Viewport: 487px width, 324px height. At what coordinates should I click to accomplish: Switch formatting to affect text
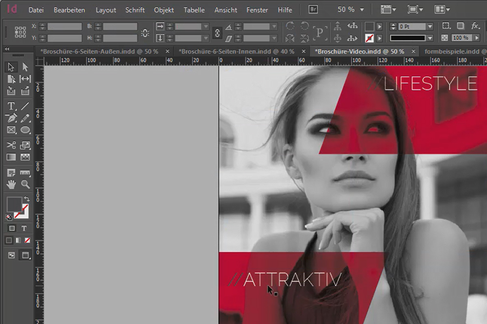tap(24, 228)
